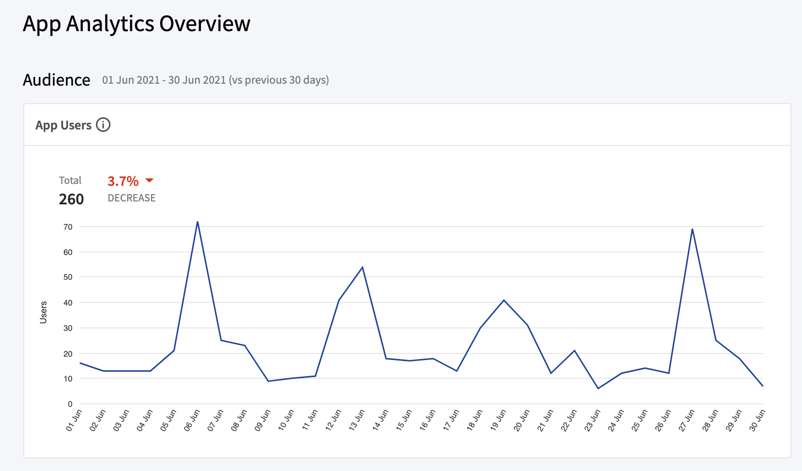The image size is (802, 471).
Task: Click the App Users panel header
Action: [x=64, y=125]
